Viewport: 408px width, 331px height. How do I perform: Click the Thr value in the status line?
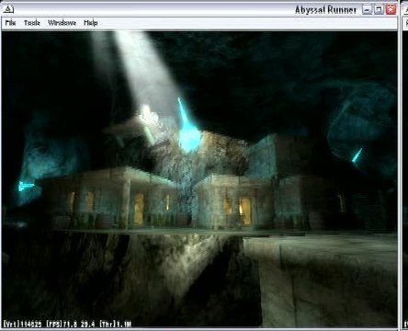point(116,324)
